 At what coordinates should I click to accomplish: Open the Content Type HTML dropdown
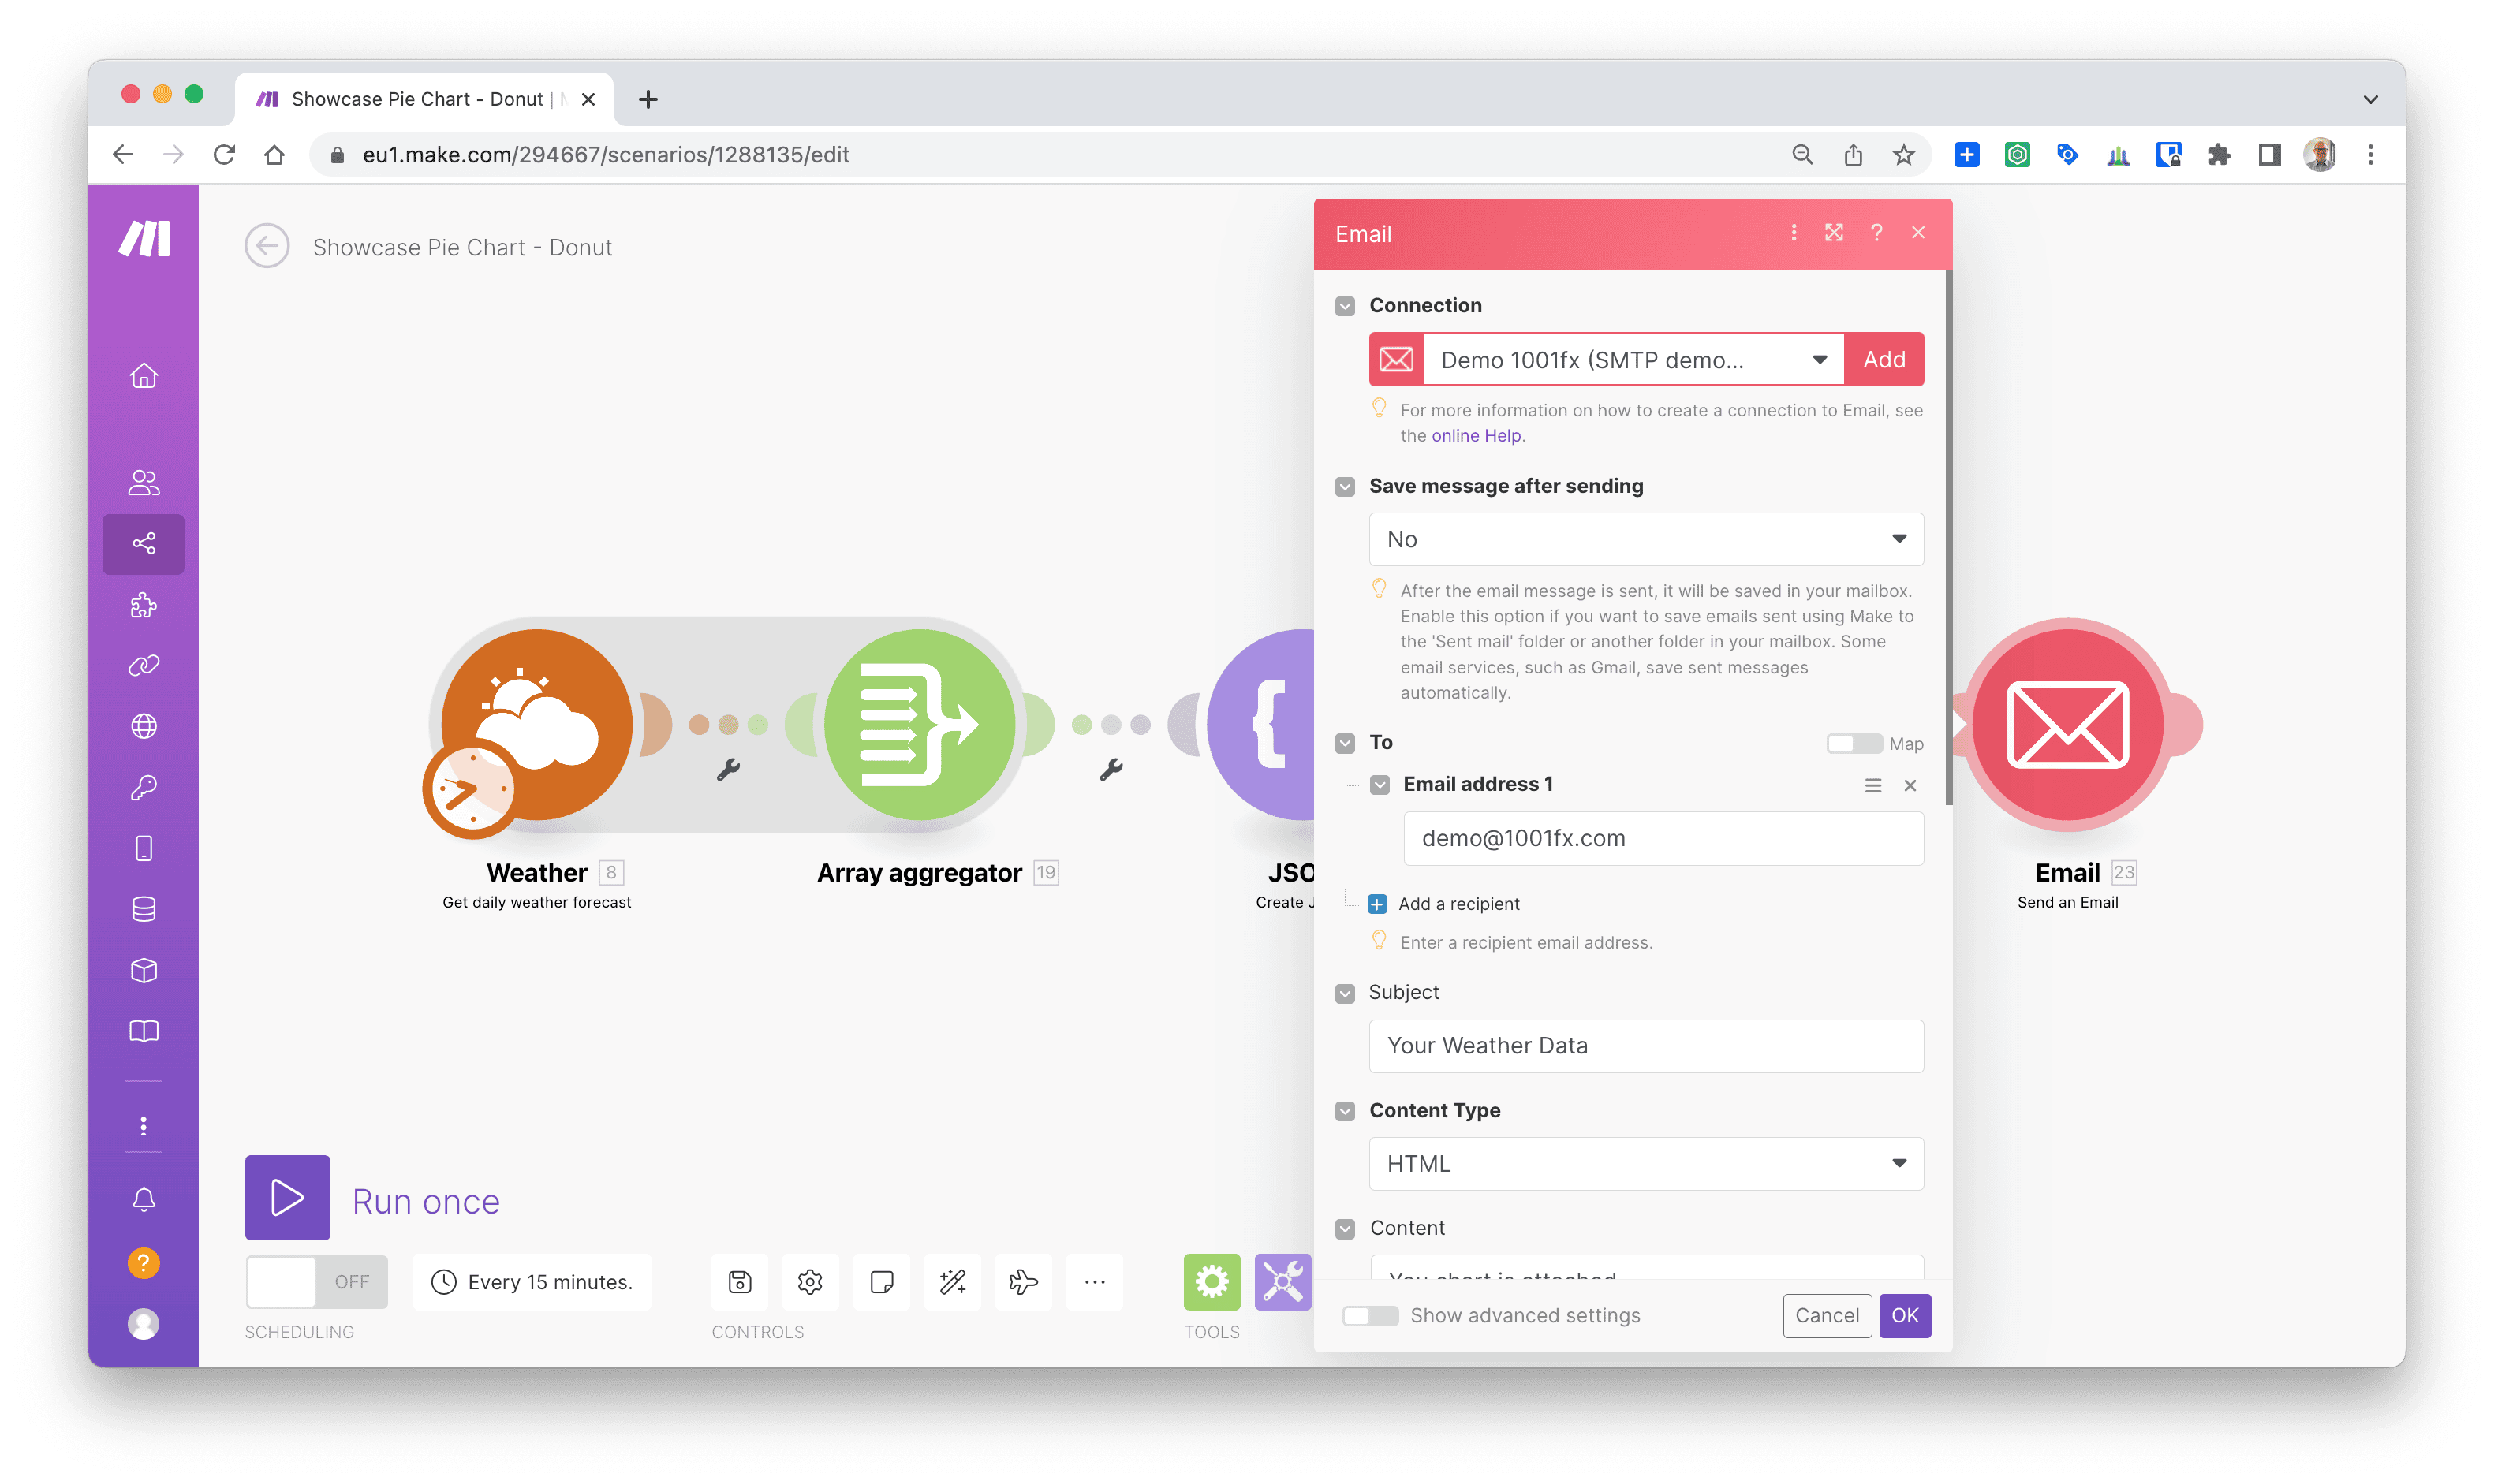[1645, 1163]
